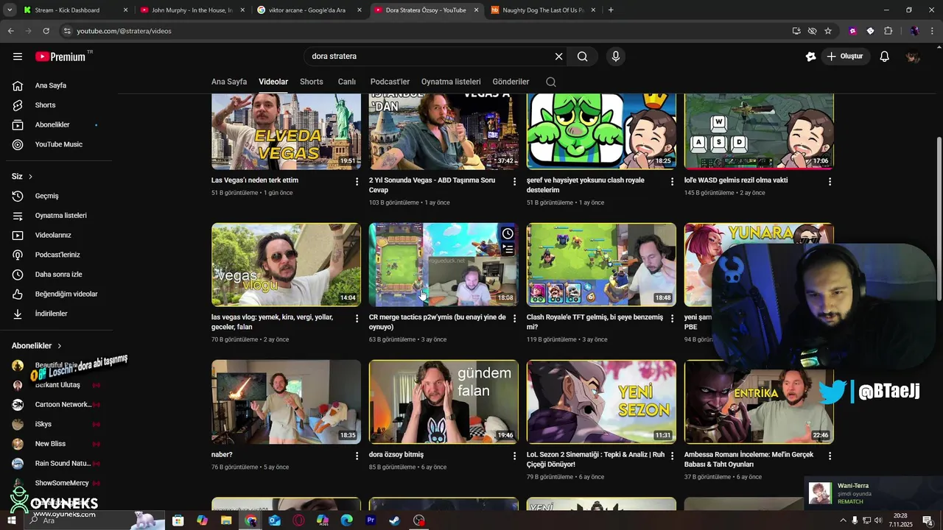Click the YouTube Premium logo
This screenshot has height=530, width=943.
[61, 56]
